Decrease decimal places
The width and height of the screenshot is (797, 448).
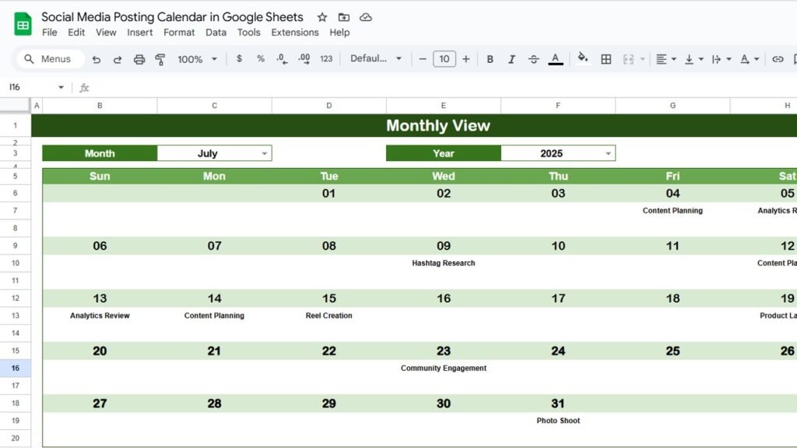tap(282, 58)
